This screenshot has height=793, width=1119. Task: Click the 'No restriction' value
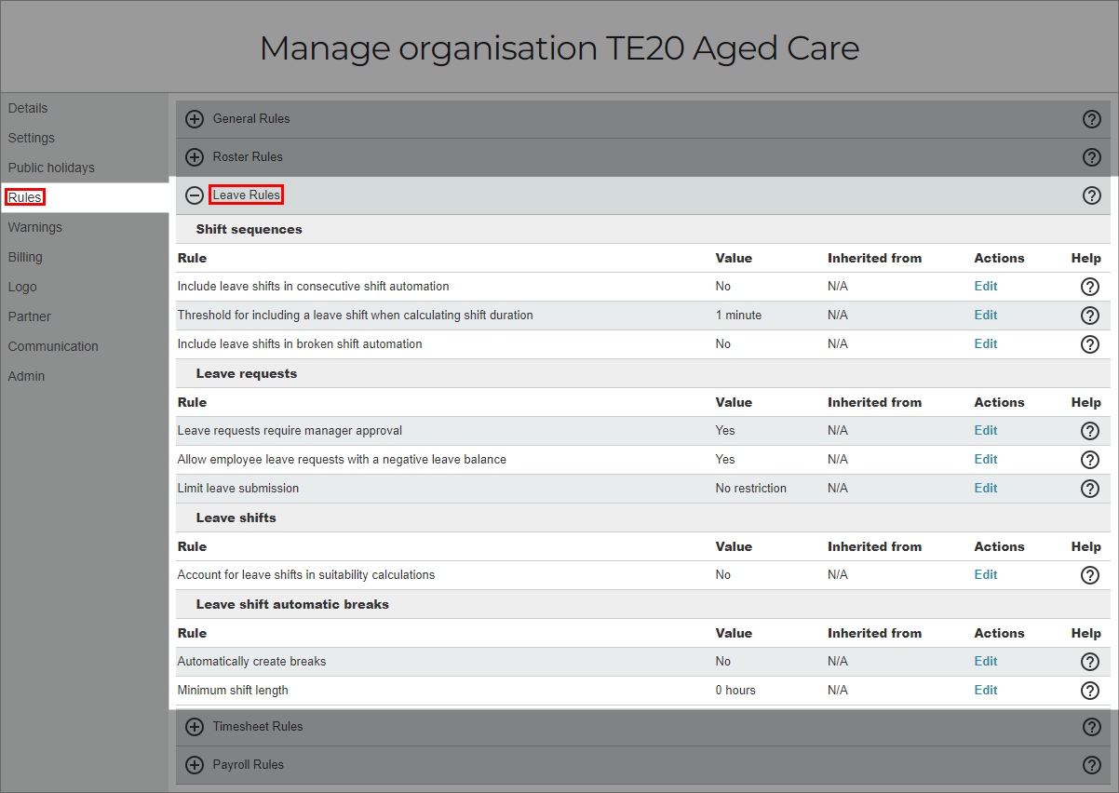[750, 488]
